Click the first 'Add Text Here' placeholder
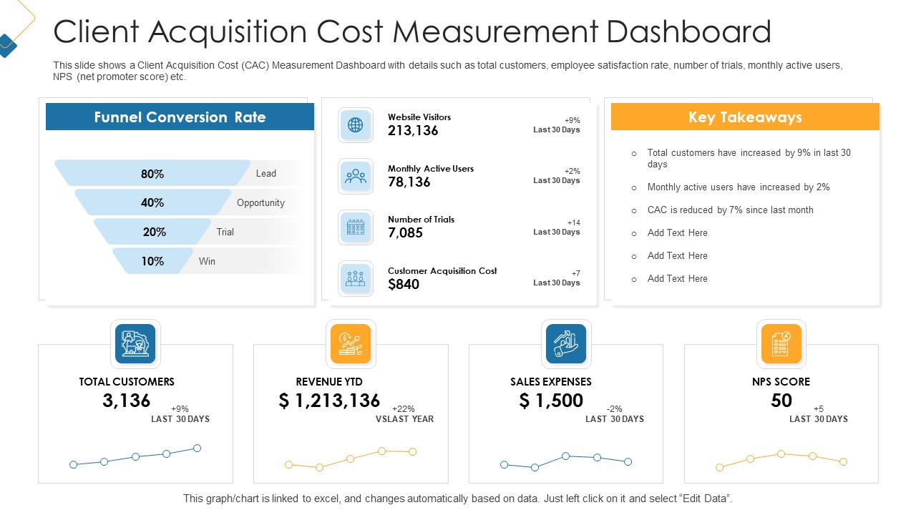This screenshot has width=916, height=515. click(678, 233)
